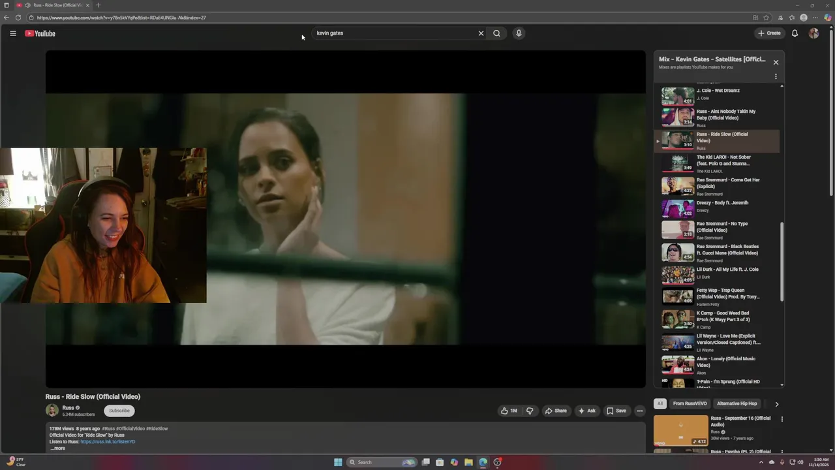This screenshot has width=835, height=470.
Task: Reload the page with refresh icon
Action: 18,18
